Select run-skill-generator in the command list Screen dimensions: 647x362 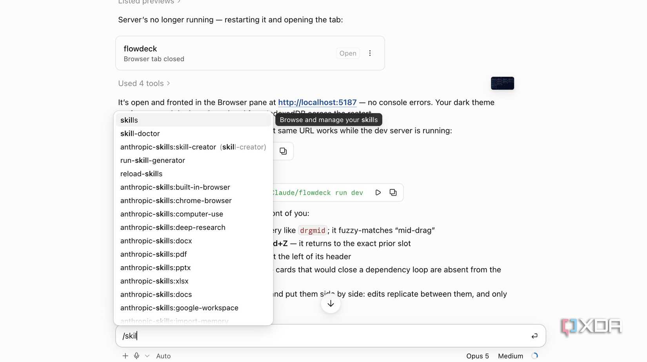tap(193, 160)
